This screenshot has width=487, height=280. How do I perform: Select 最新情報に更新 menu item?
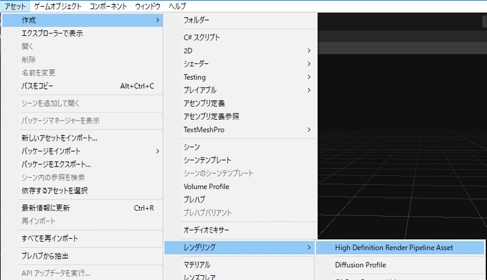click(x=82, y=208)
